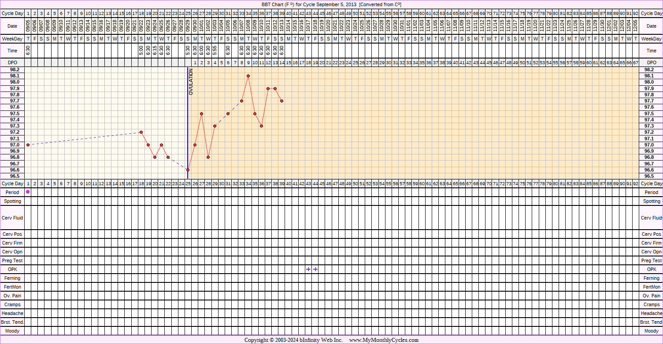This screenshot has height=344, width=663.
Task: Click the 97.5 temperature point on cycle day 27
Action: click(201, 113)
